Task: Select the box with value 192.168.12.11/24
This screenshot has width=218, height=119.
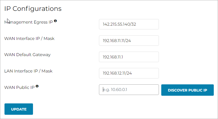Action: coord(129,73)
